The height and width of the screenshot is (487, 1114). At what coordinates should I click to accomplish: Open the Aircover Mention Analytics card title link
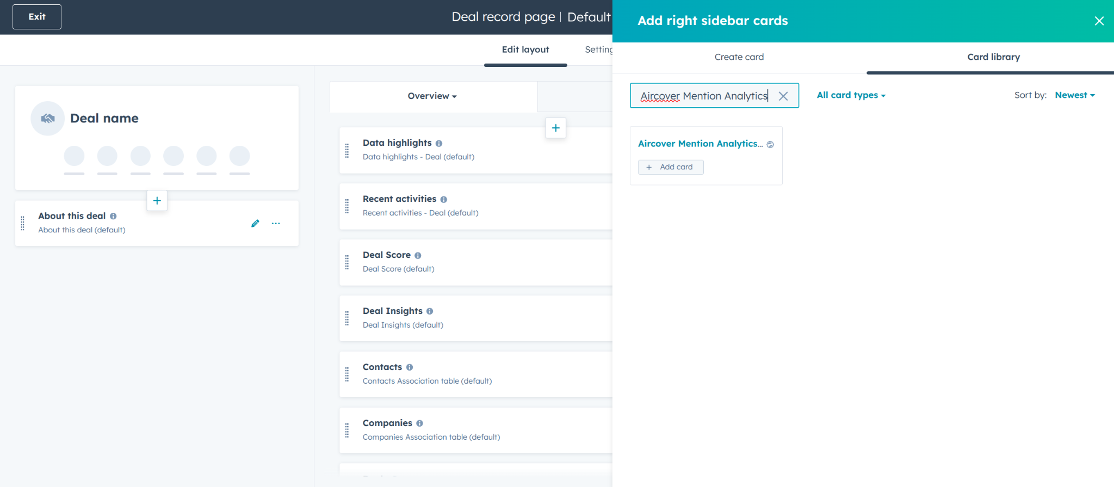[x=700, y=144]
